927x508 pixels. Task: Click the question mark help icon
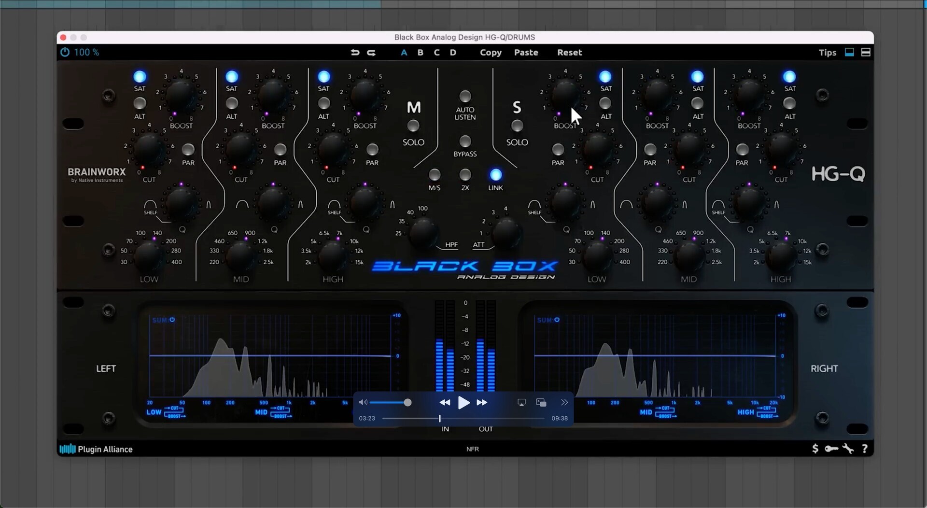[865, 449]
